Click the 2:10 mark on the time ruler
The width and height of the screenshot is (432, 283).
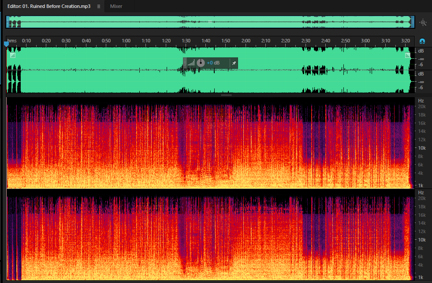(x=265, y=41)
